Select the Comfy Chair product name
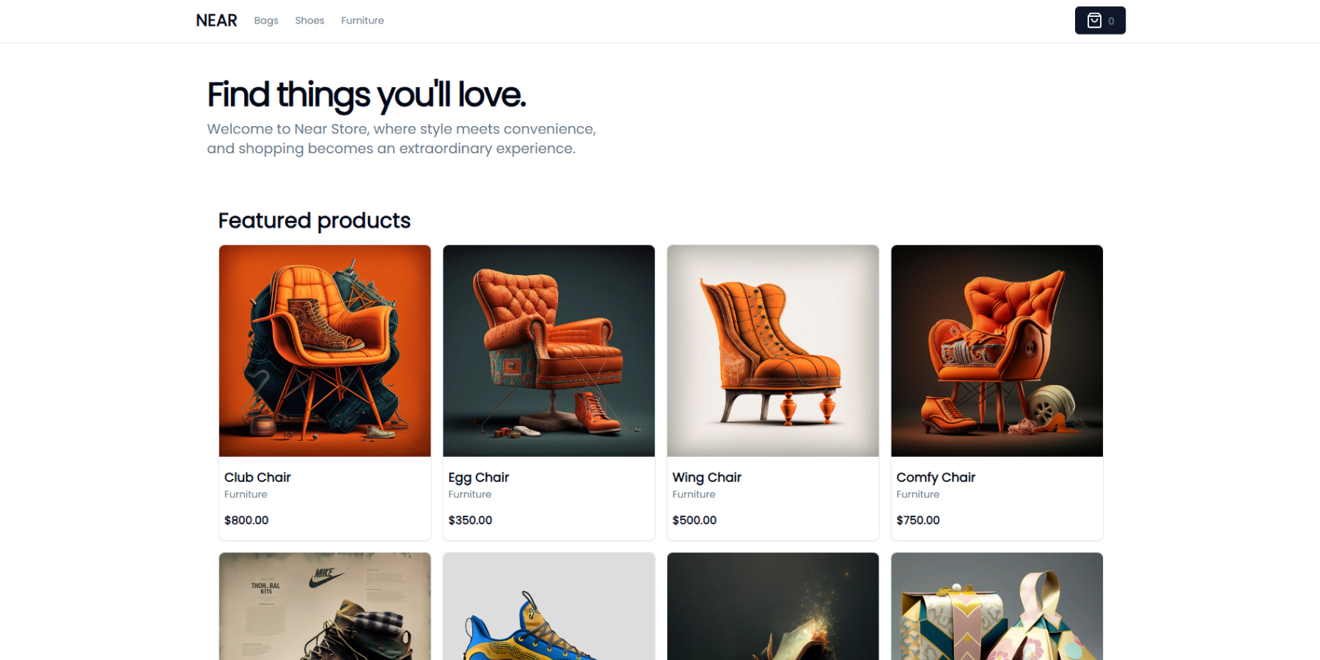 [x=936, y=477]
